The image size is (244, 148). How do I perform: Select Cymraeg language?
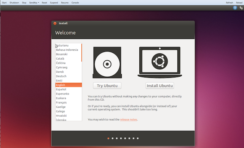pyautogui.click(x=68, y=68)
